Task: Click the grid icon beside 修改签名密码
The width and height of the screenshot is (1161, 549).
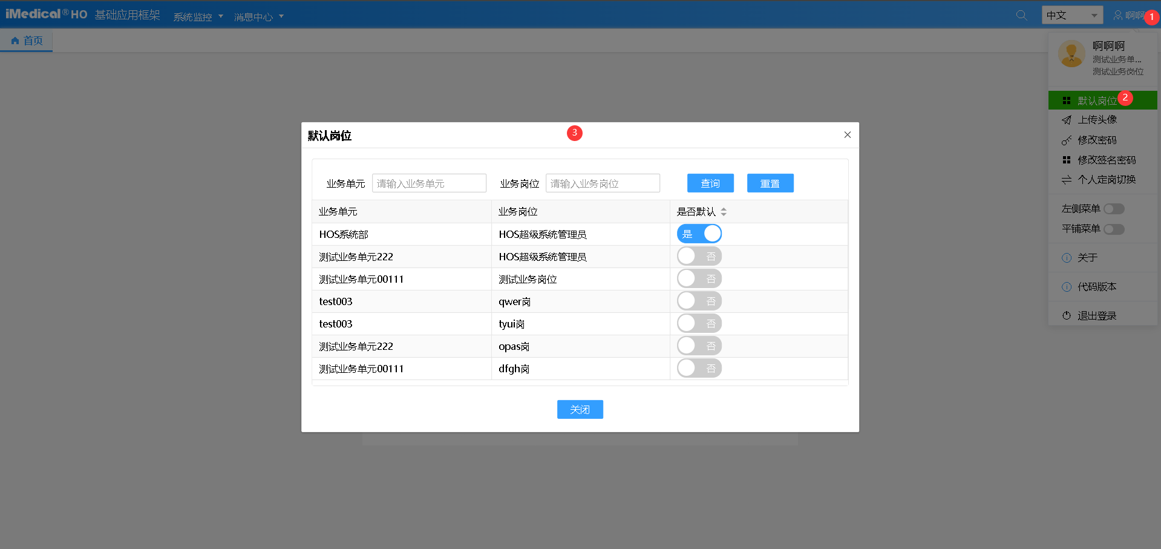Action: tap(1067, 160)
